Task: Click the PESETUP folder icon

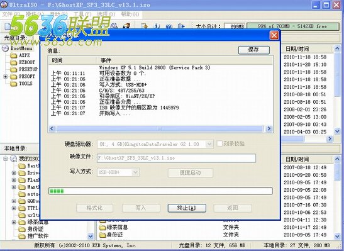Action: [x=13, y=70]
